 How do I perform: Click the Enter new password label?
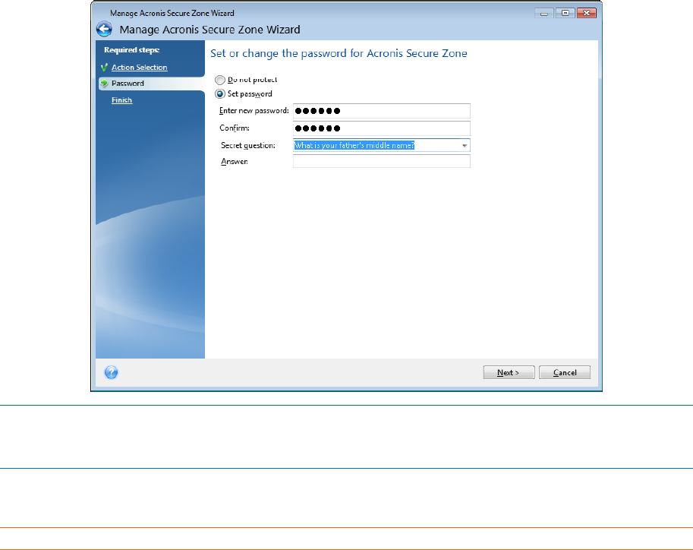254,111
